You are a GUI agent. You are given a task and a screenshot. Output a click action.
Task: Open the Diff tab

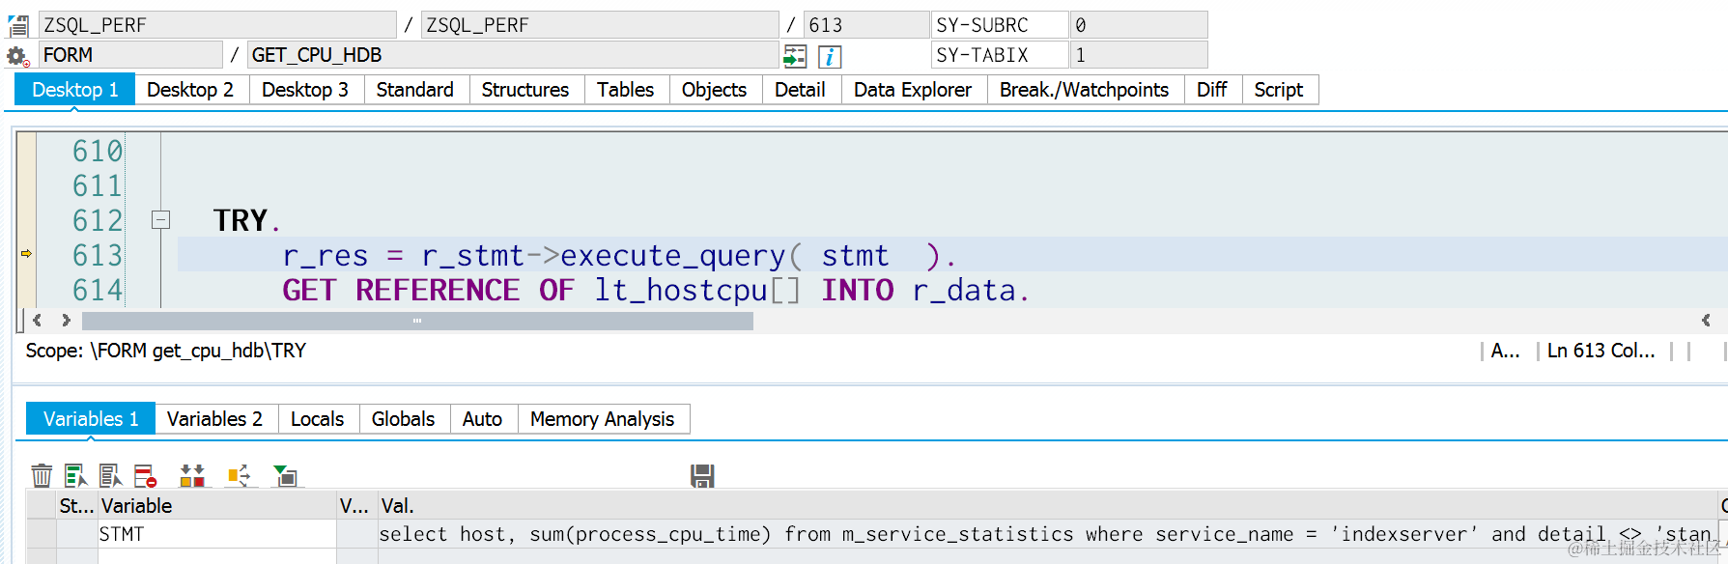1211,90
